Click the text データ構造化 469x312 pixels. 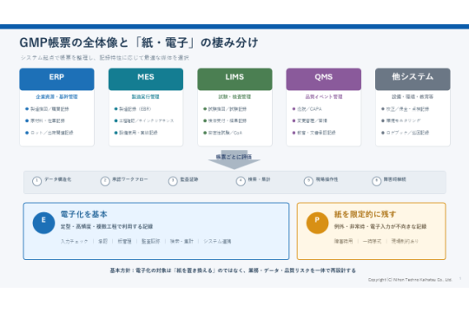(57, 179)
